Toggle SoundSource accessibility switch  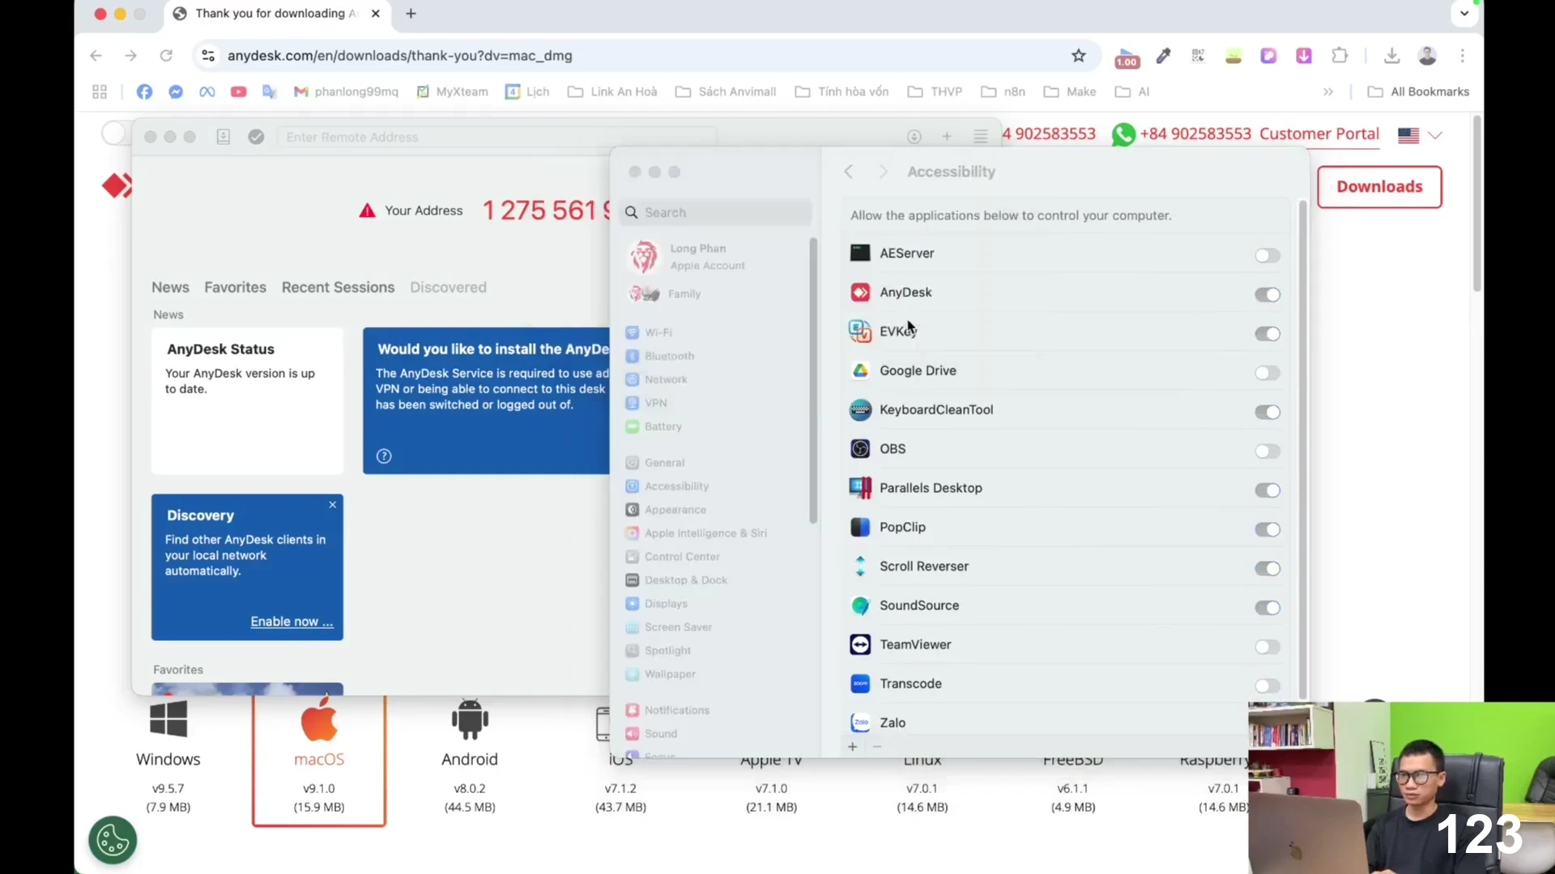(x=1267, y=608)
